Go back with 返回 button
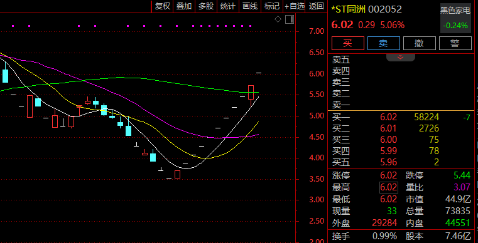The width and height of the screenshot is (478, 243). click(x=316, y=6)
